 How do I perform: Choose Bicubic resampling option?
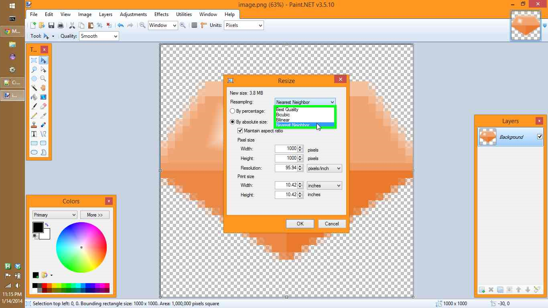coord(305,115)
